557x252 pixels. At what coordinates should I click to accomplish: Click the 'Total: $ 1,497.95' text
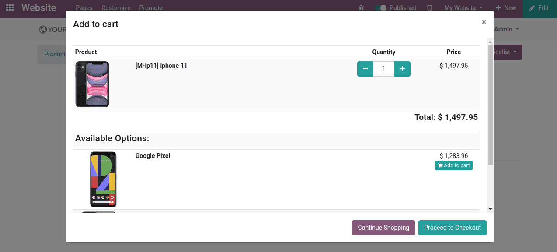pos(446,117)
